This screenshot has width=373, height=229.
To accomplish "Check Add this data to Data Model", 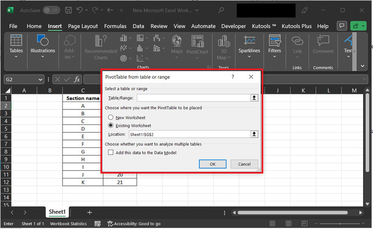I will pyautogui.click(x=111, y=152).
